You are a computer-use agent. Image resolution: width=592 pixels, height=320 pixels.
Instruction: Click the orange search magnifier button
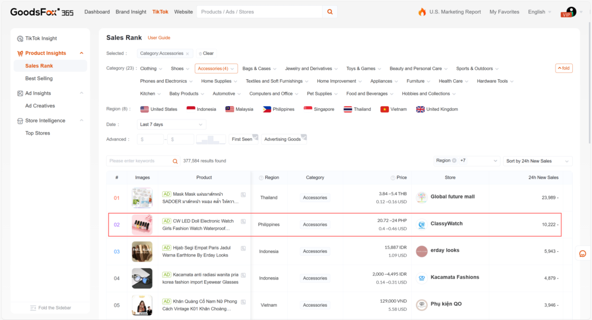(330, 12)
